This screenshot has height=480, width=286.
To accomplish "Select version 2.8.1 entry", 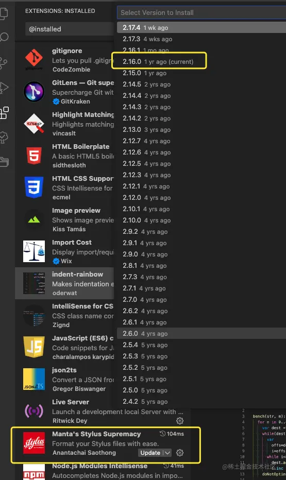I will [201, 265].
